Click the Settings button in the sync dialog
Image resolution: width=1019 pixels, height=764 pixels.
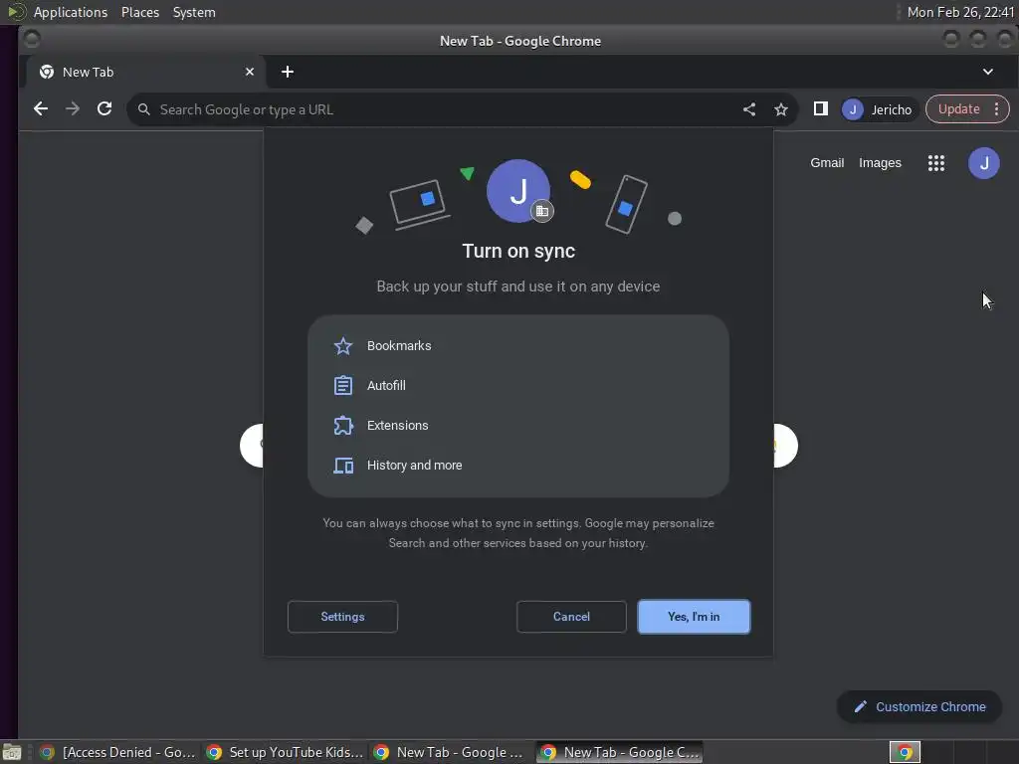coord(342,617)
